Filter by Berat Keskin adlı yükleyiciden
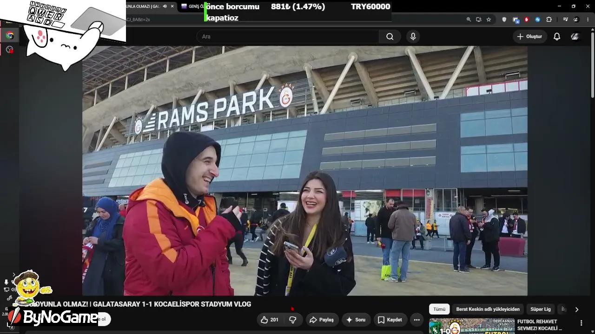This screenshot has width=595, height=334. [488, 309]
